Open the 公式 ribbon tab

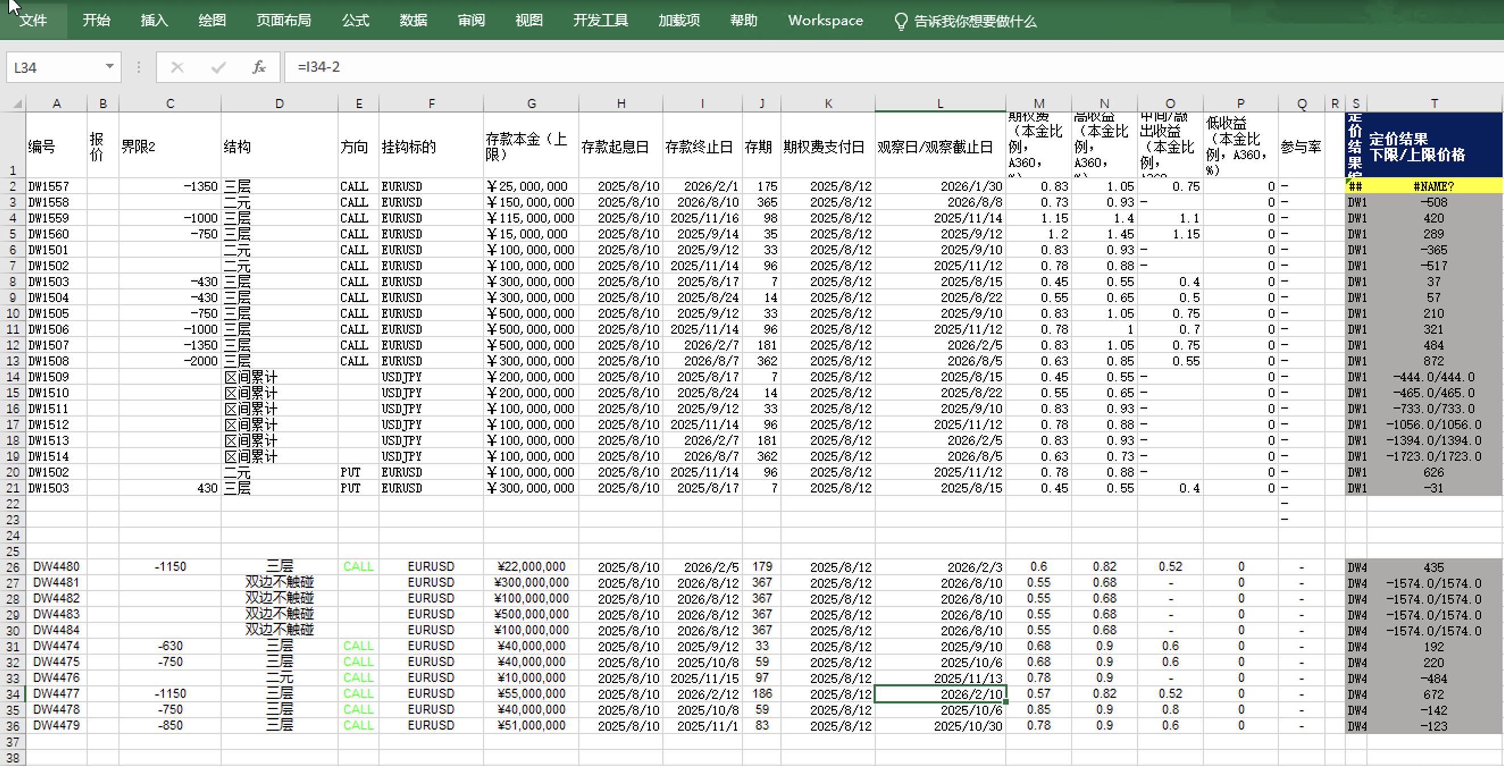coord(355,20)
